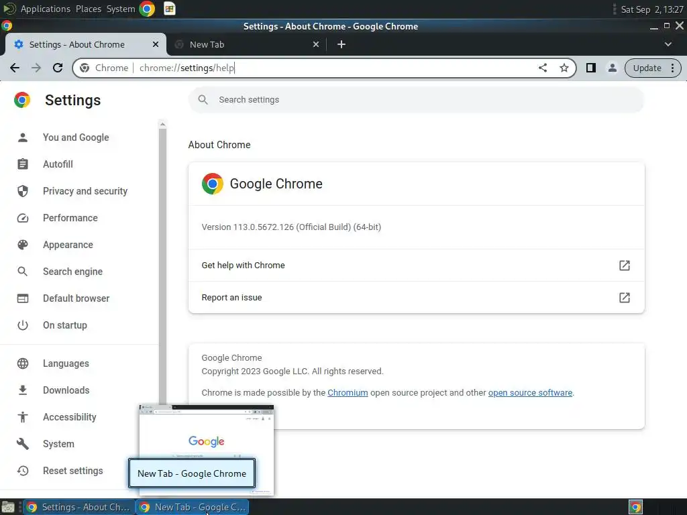Open Search engine settings
Image resolution: width=687 pixels, height=515 pixels.
coord(72,272)
